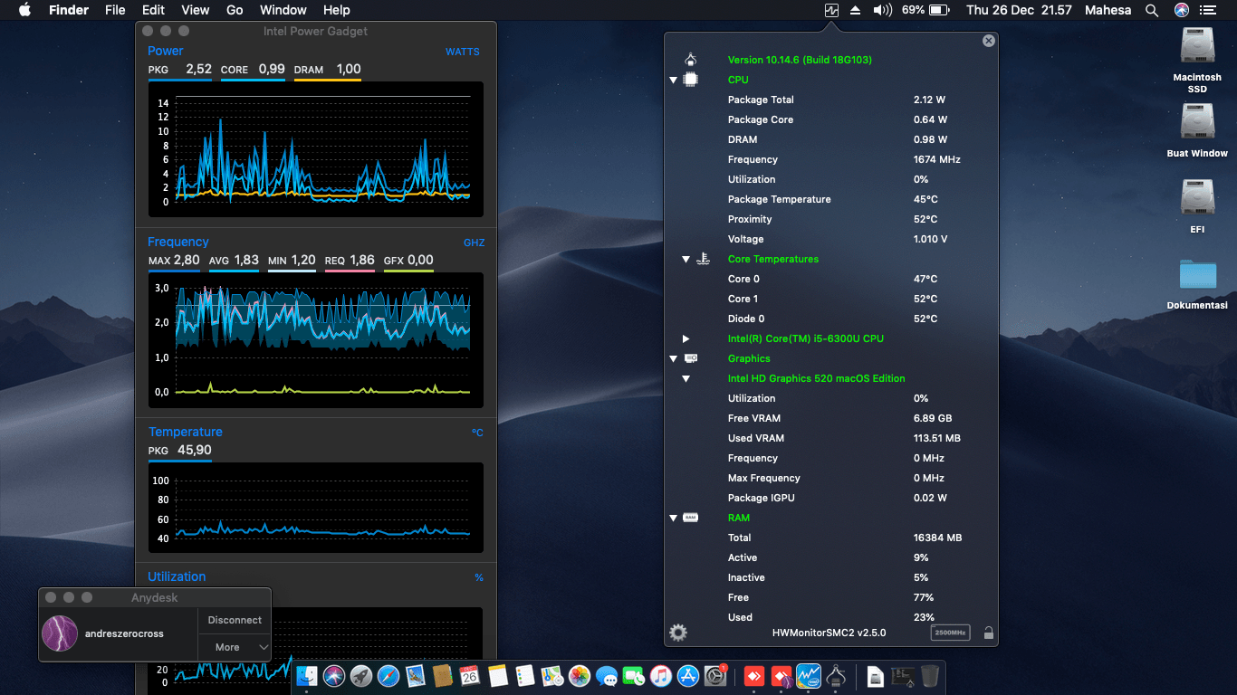This screenshot has width=1237, height=695.
Task: Open Launchpad from the Dock
Action: 361,675
